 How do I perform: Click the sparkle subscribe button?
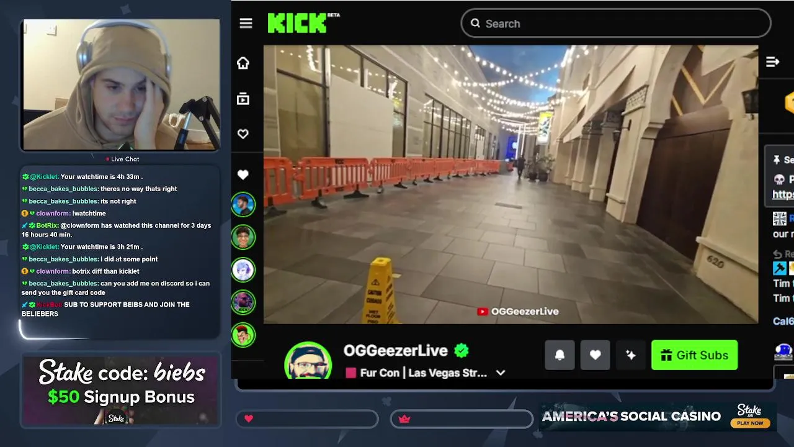click(x=631, y=355)
